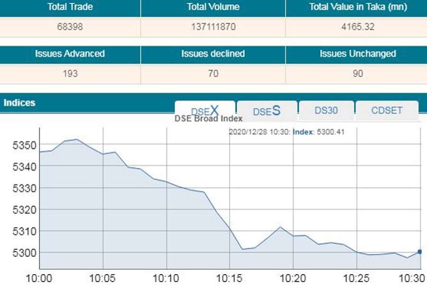Click the Indices section heading
The image size is (427, 285).
tap(19, 103)
